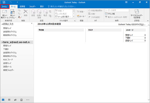Select 迷惑メール folder in account tree
This screenshot has width=150, height=103.
(x=7, y=67)
